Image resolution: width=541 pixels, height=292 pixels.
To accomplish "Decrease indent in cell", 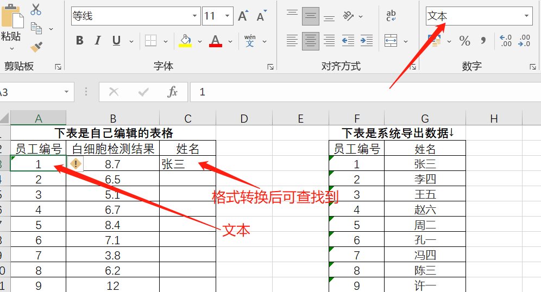I will tap(348, 41).
